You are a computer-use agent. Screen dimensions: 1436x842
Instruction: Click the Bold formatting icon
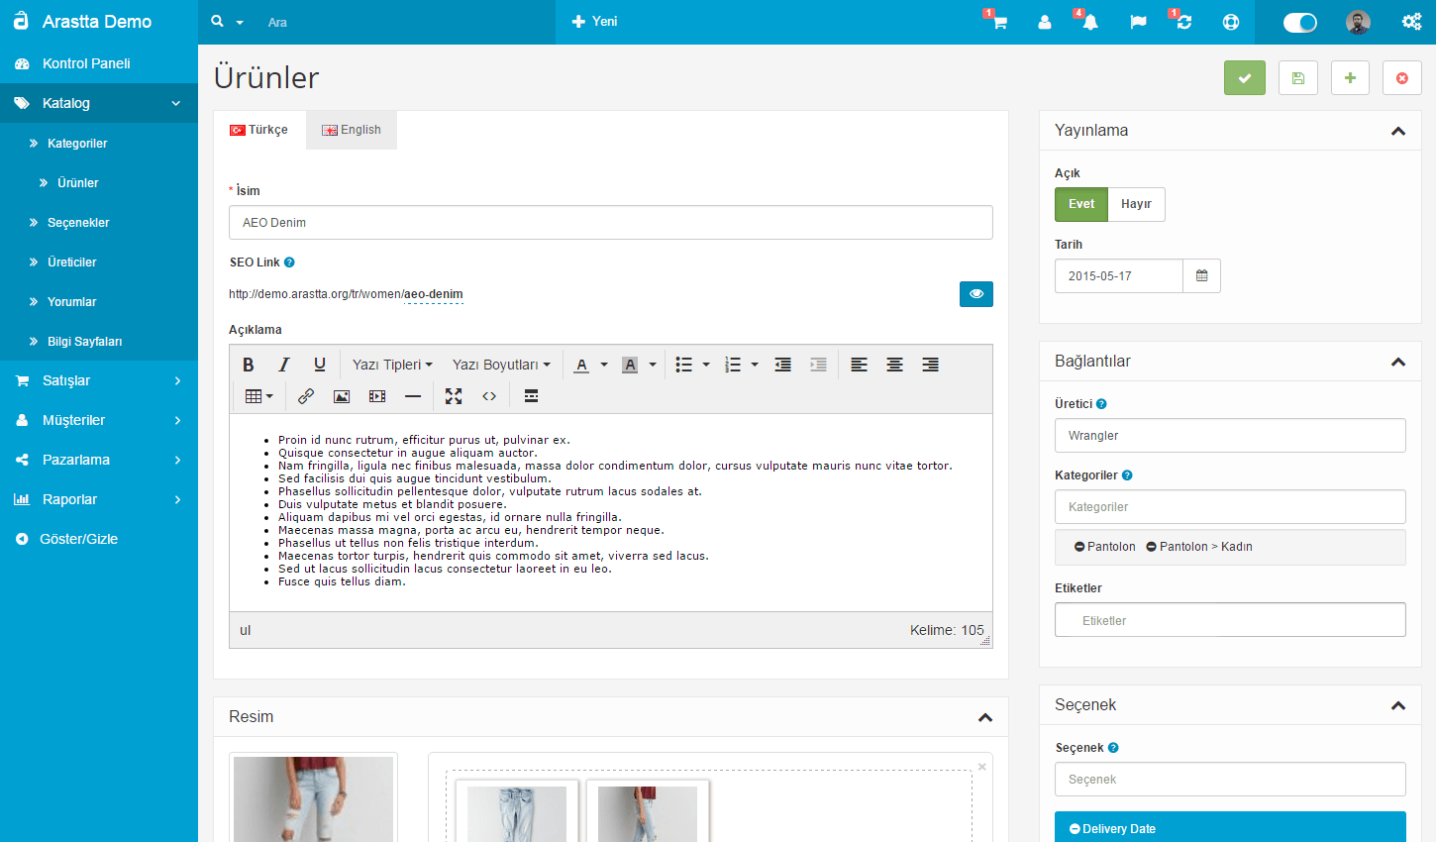[x=249, y=365]
